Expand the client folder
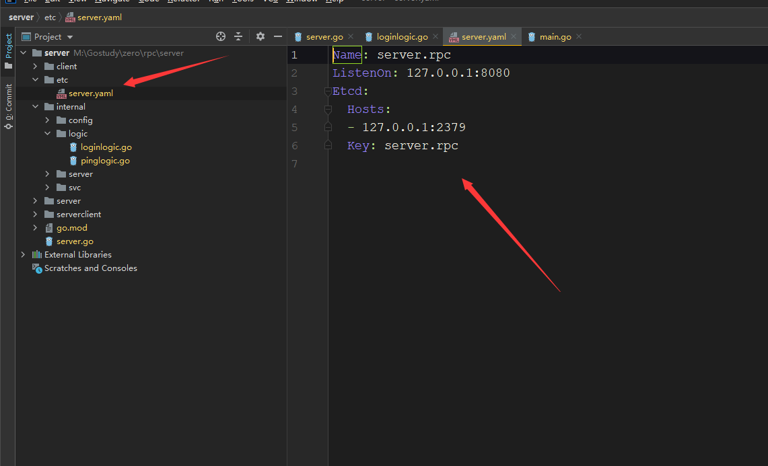768x466 pixels. (35, 66)
